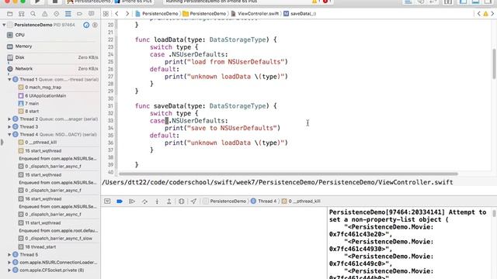Select Thread 4 in debug bar
The width and height of the screenshot is (497, 279).
coord(264,201)
